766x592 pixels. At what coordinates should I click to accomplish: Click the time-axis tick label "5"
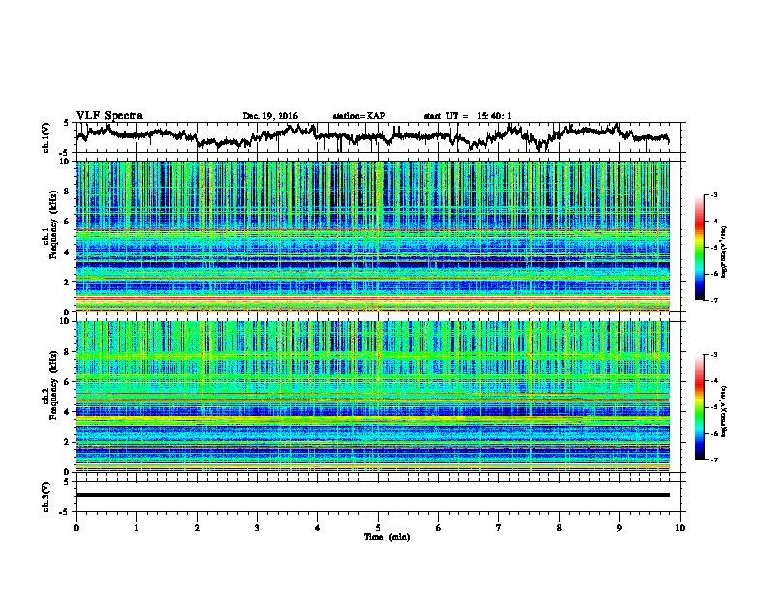click(378, 528)
